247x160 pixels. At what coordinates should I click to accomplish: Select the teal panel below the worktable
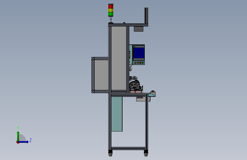[x=117, y=114]
